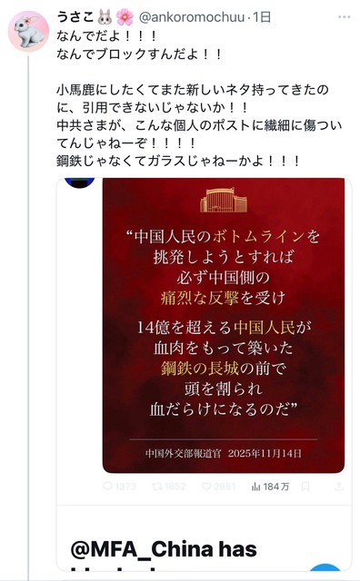Viewport: 360px width, 581px height.
Task: Open the post via 1日 timestamp
Action: [262, 17]
